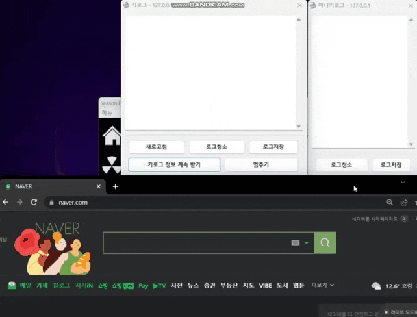Click the zoom magnifier icon in address bar
The height and width of the screenshot is (317, 417).
click(x=390, y=203)
